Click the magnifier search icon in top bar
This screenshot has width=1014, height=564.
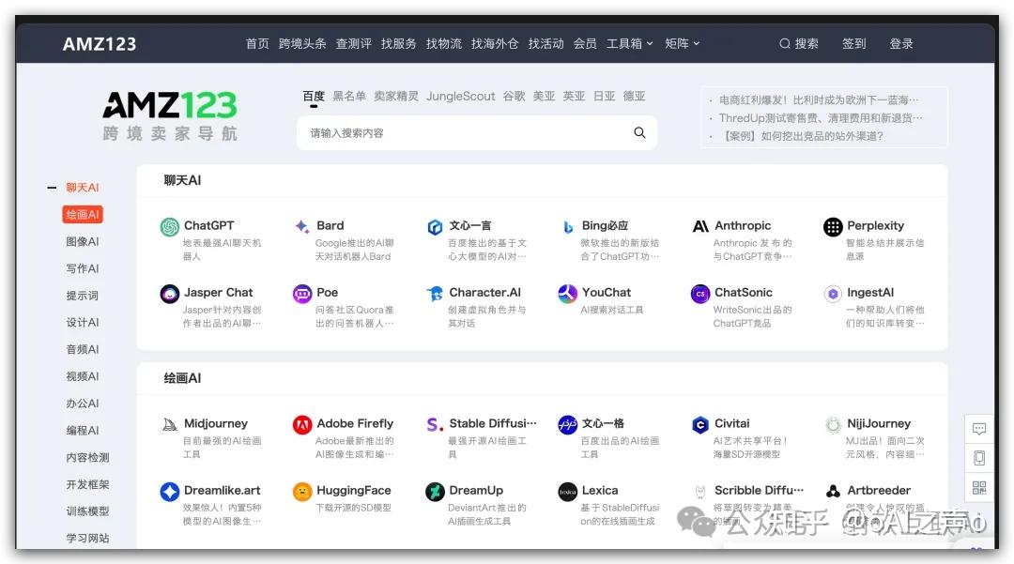[x=783, y=43]
